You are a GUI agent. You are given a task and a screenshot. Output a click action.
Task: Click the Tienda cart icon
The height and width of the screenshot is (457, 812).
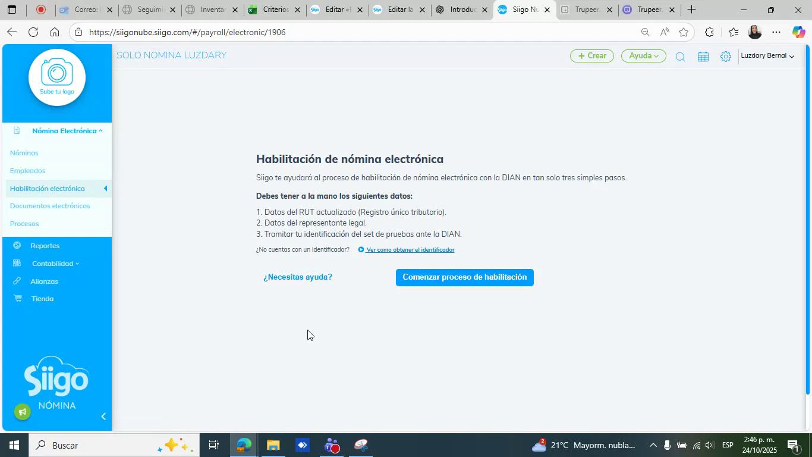coord(17,298)
